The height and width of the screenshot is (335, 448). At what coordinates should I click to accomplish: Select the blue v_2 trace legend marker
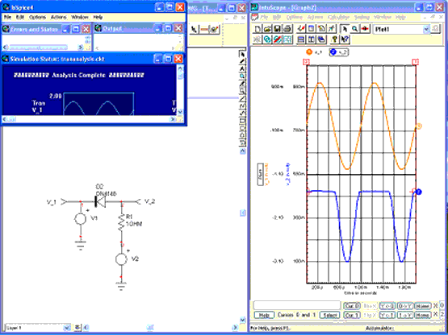[x=333, y=52]
